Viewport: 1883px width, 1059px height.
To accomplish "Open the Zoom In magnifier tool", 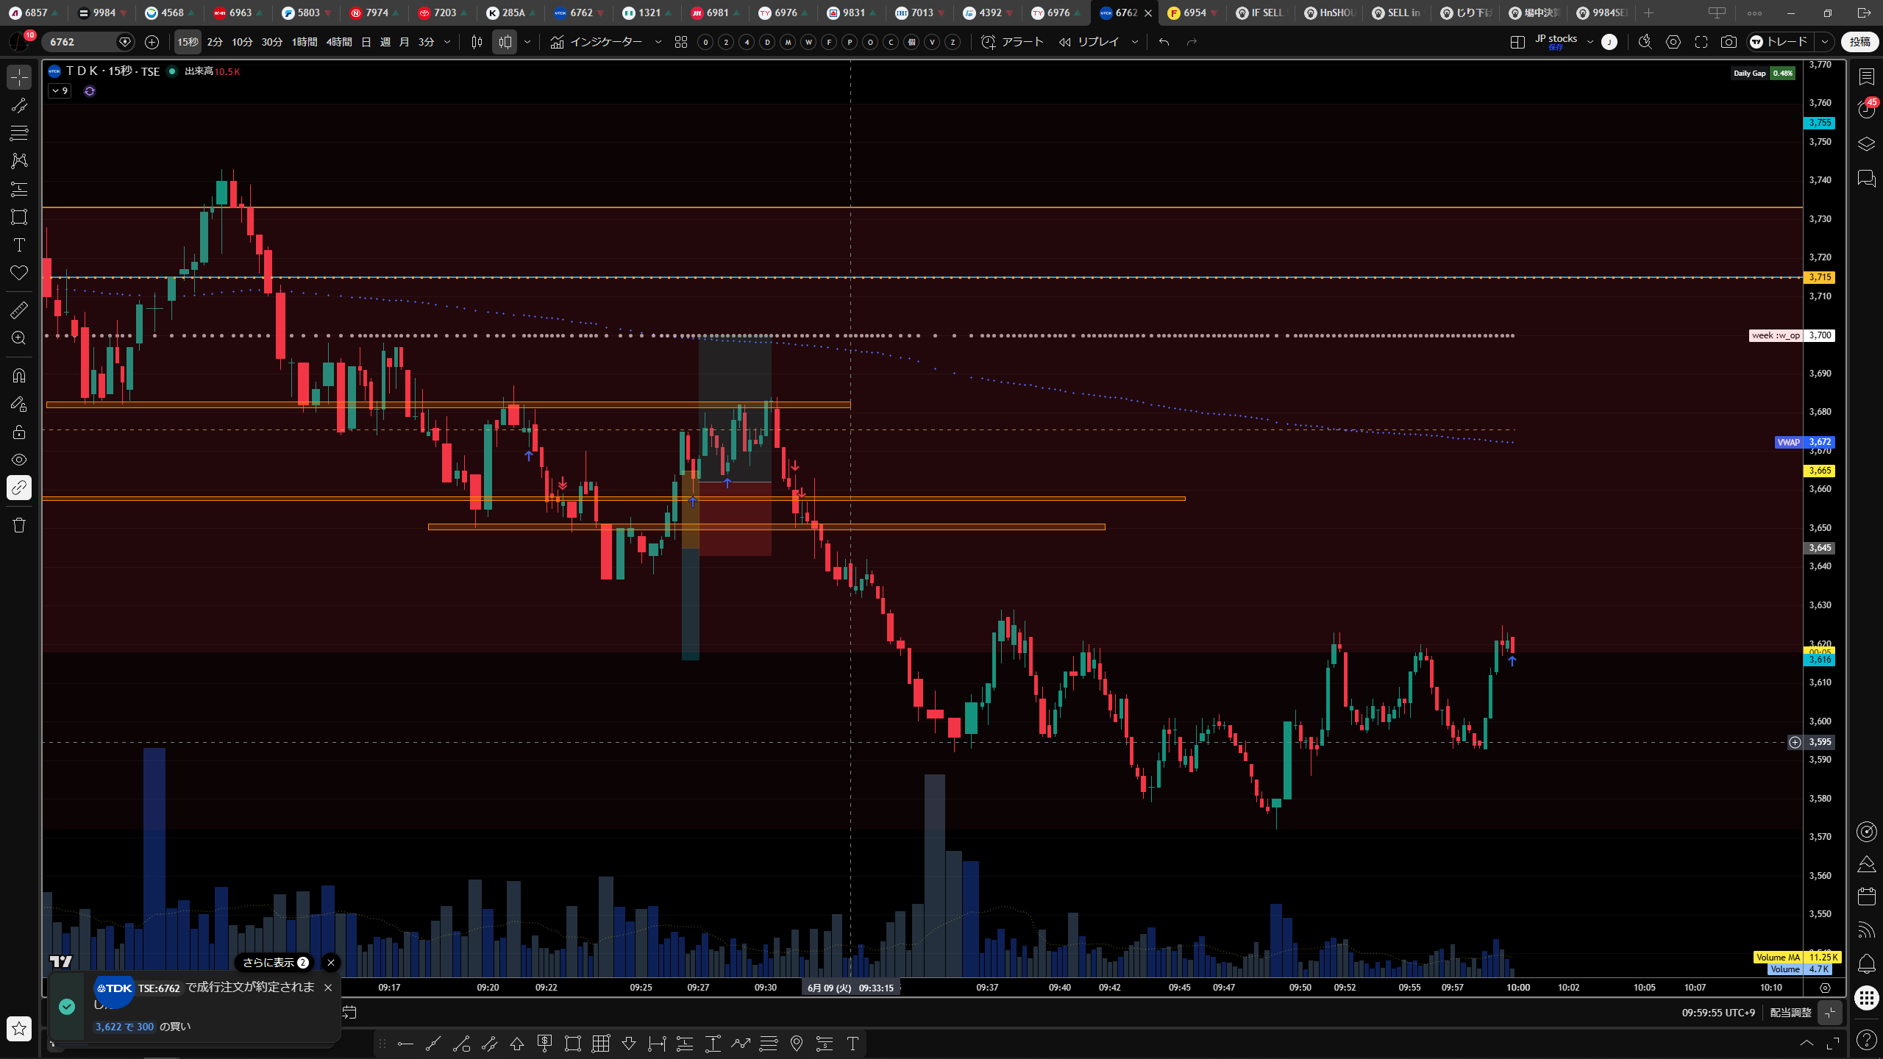I will pyautogui.click(x=19, y=338).
